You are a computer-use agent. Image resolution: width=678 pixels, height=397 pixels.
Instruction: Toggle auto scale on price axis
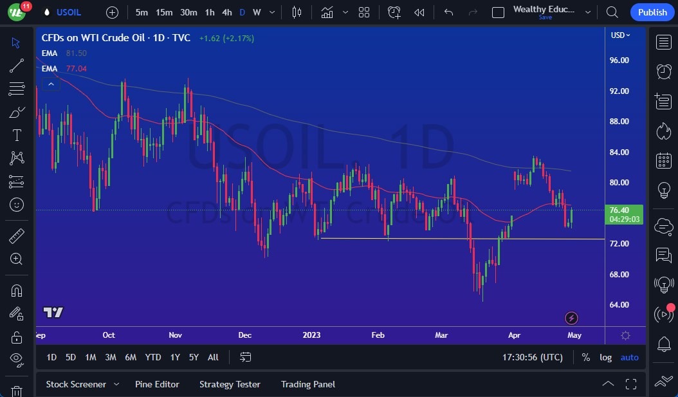[x=629, y=357]
